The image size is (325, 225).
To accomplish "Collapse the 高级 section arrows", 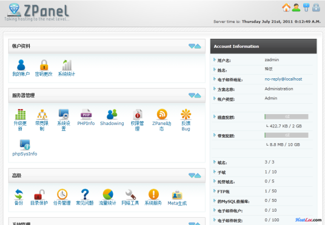I will [195, 176].
